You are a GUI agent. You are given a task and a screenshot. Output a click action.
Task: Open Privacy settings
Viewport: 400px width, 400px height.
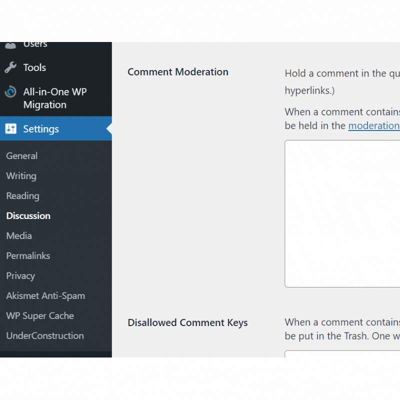[x=20, y=276]
